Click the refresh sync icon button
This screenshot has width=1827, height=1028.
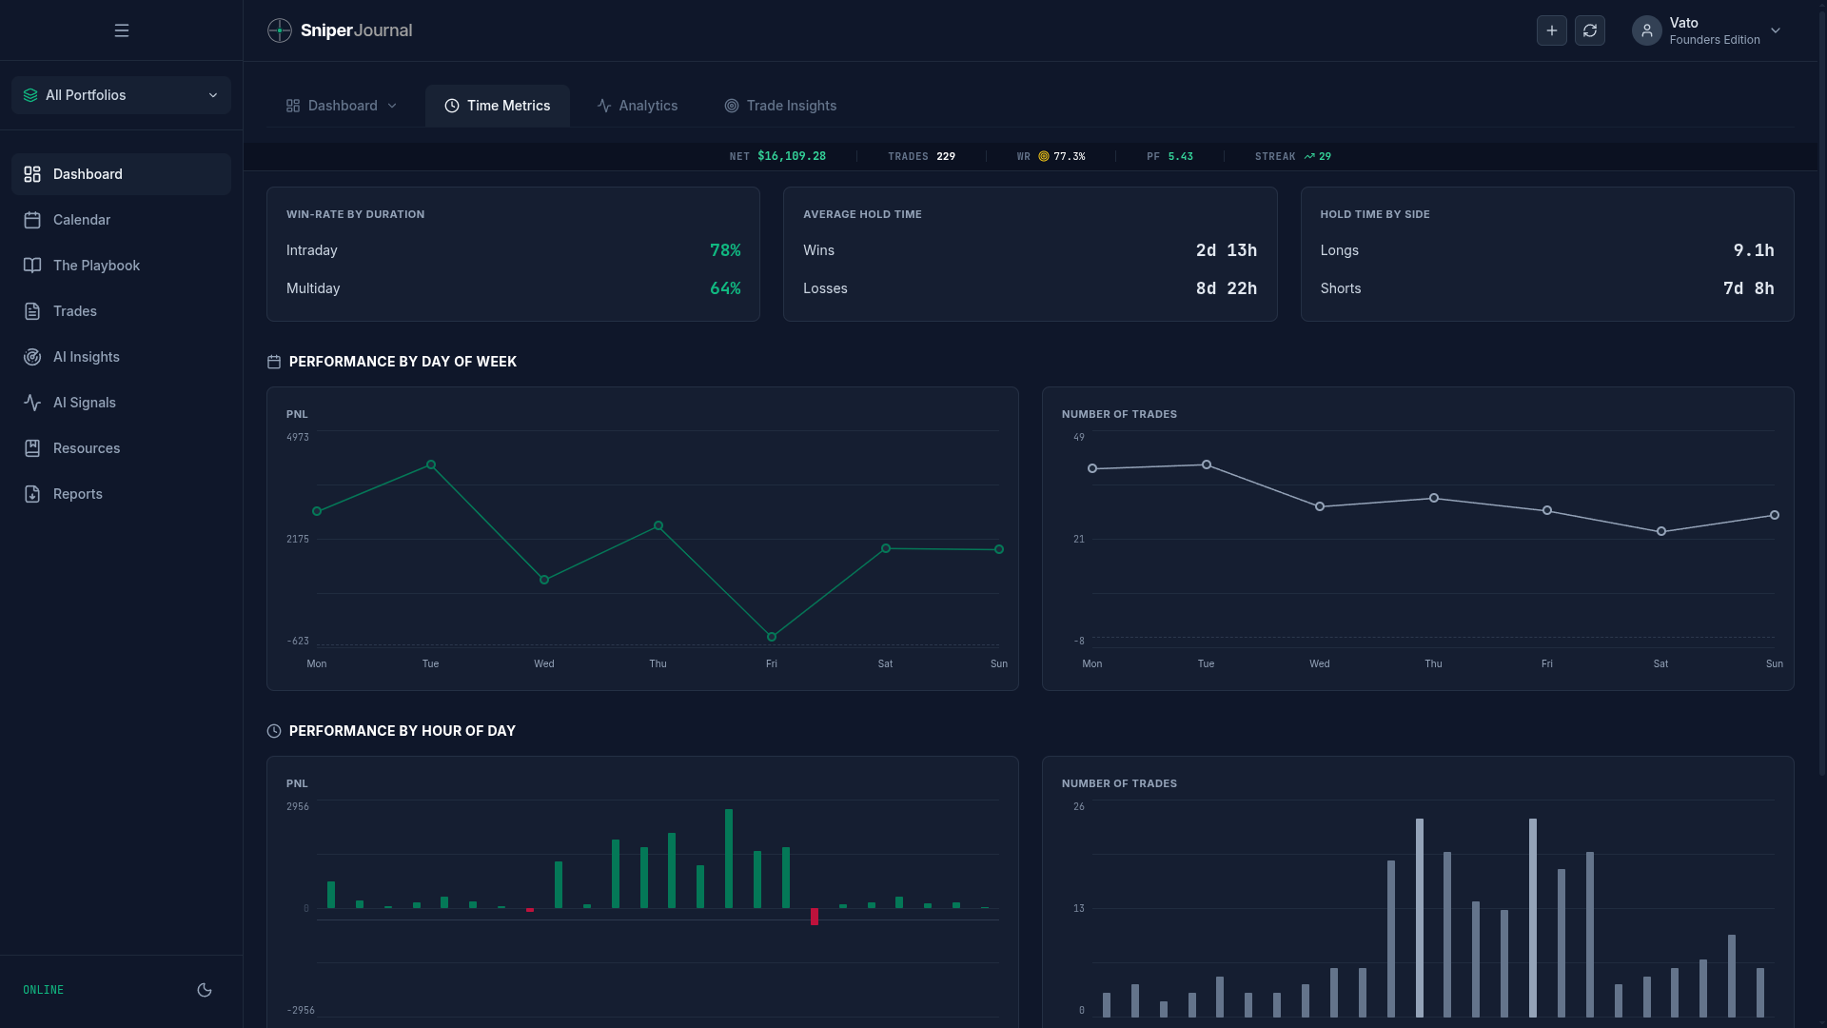(1590, 30)
